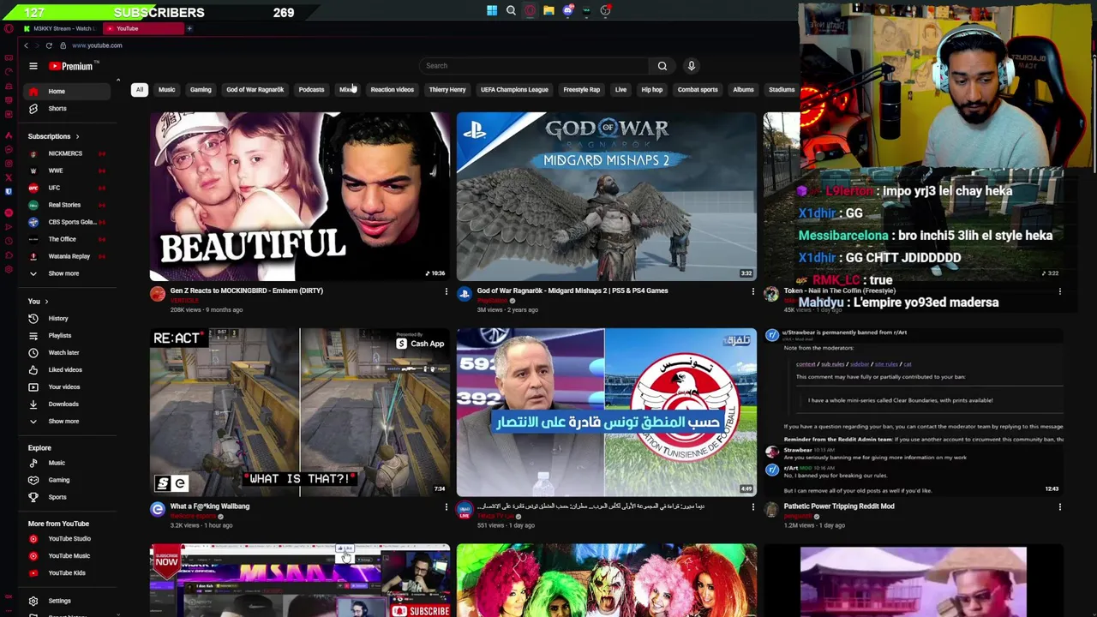The width and height of the screenshot is (1097, 617).
Task: Open 'What a F@*king Wallbang' title
Action: point(210,506)
